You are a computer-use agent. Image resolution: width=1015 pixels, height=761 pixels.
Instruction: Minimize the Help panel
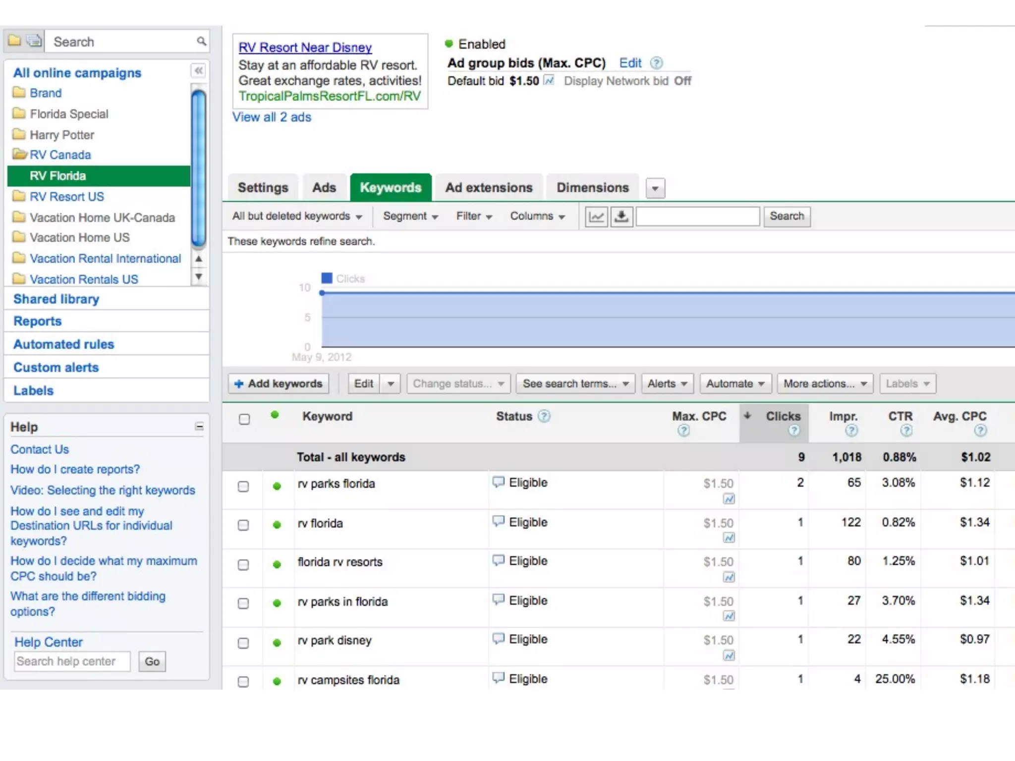pos(199,427)
